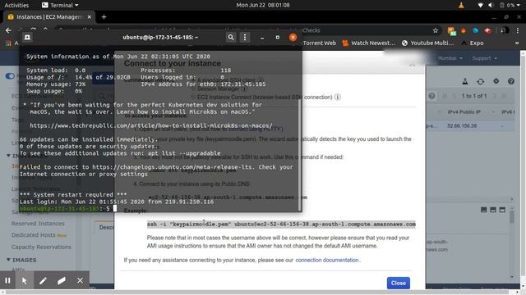The width and height of the screenshot is (526, 295).
Task: Click first colorful extension icon in Chrome toolbar
Action: click(452, 31)
